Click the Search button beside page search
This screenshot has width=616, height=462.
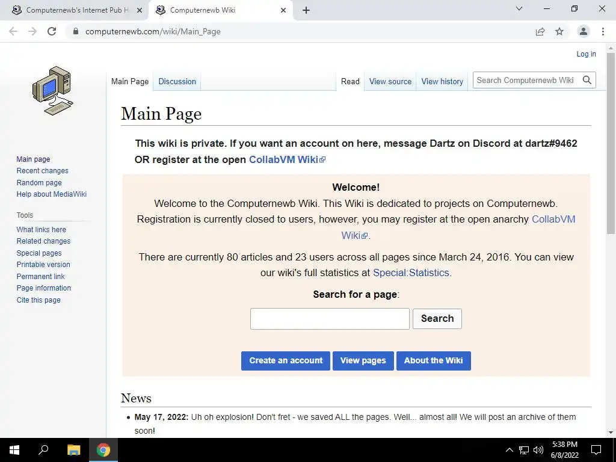(437, 319)
